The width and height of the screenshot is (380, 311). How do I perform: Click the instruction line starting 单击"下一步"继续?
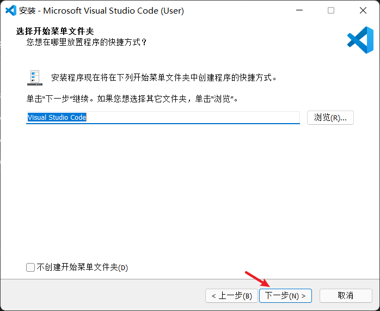click(x=132, y=99)
